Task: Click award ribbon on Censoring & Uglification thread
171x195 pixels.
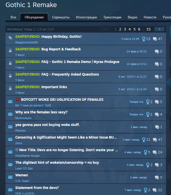Action: tap(144, 140)
